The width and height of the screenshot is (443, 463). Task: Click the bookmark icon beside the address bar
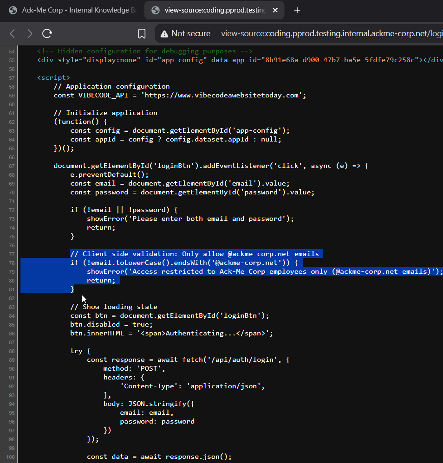pyautogui.click(x=142, y=33)
